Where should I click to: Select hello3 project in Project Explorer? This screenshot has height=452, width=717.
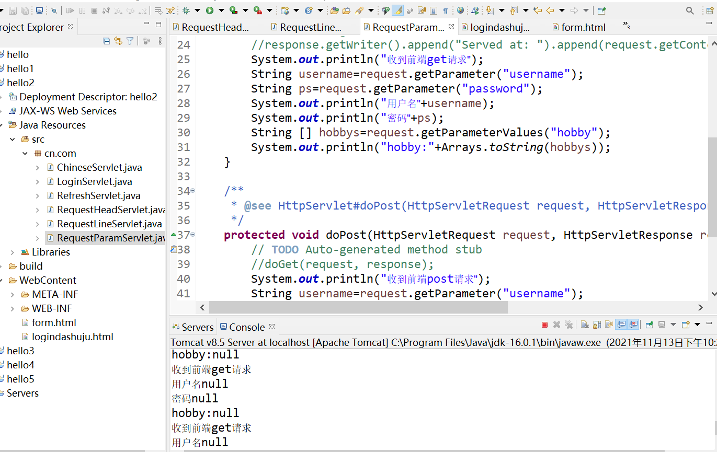[x=20, y=351]
